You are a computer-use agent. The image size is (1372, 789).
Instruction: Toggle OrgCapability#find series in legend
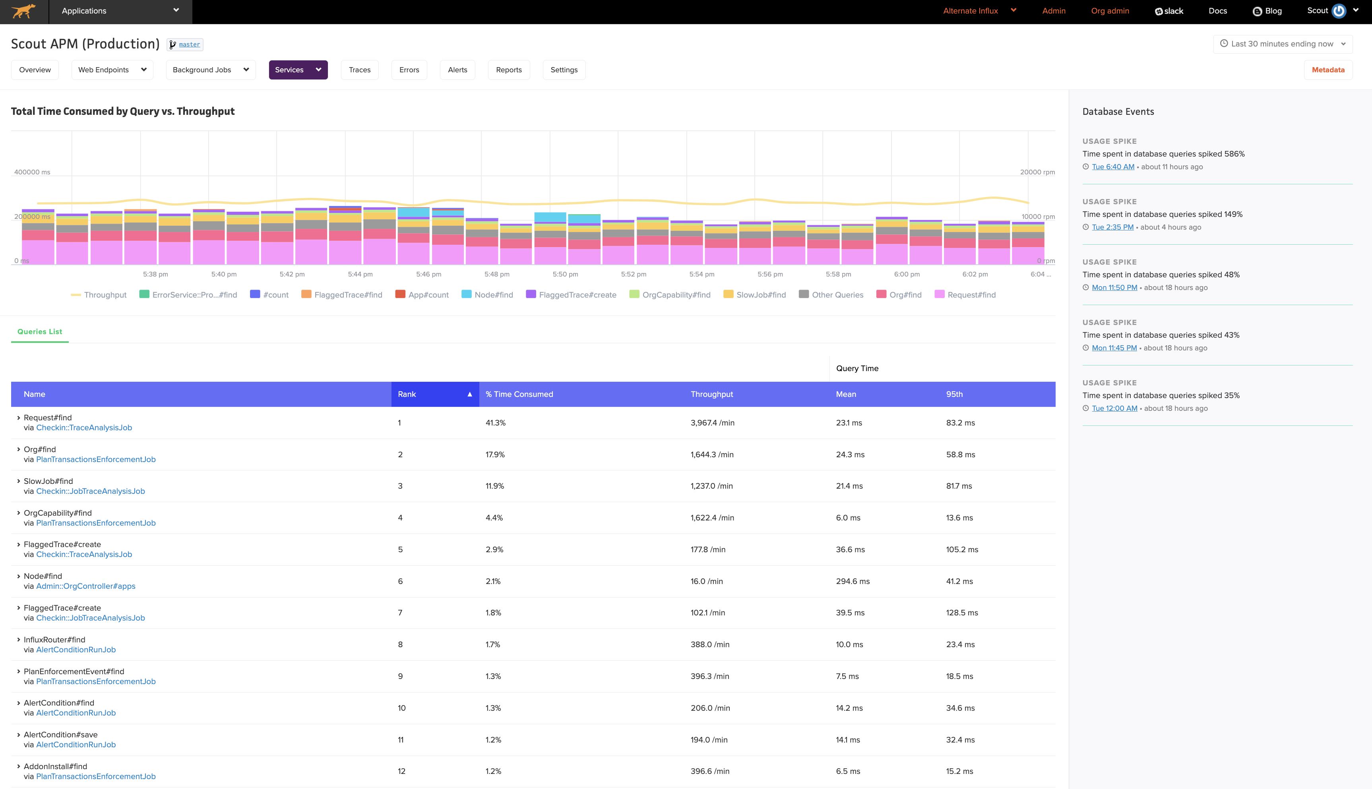click(x=669, y=295)
